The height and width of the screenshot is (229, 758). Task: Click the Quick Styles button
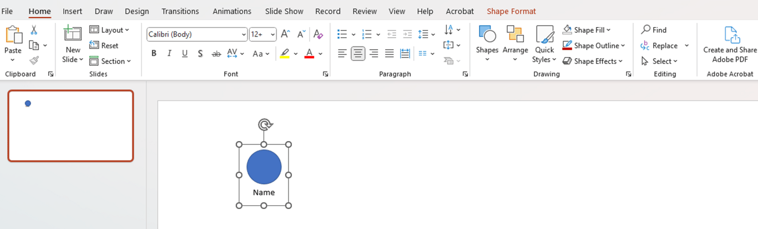click(x=544, y=44)
